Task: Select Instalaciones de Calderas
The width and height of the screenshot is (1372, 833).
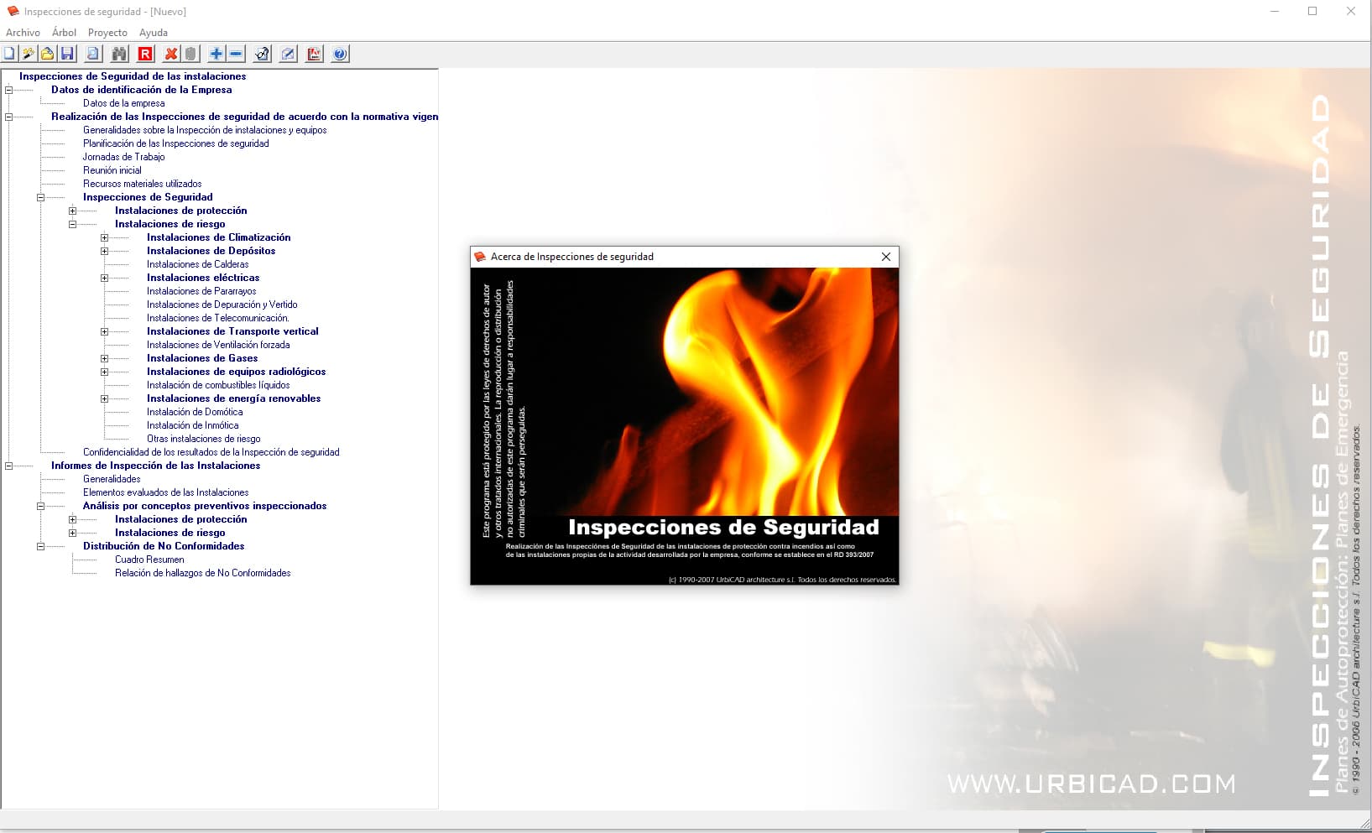Action: [197, 264]
